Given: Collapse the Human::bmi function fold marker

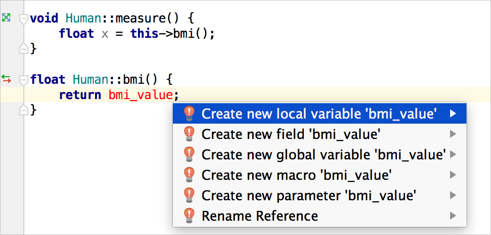Looking at the screenshot, I should pyautogui.click(x=23, y=80).
